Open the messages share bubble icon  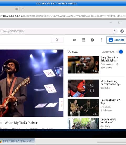92,40
